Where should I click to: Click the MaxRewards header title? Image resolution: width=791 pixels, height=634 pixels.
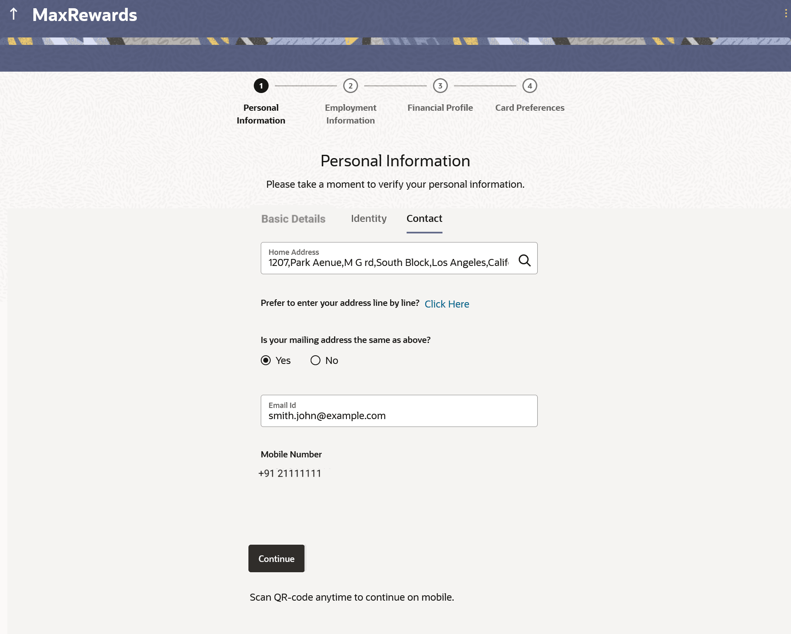coord(84,15)
